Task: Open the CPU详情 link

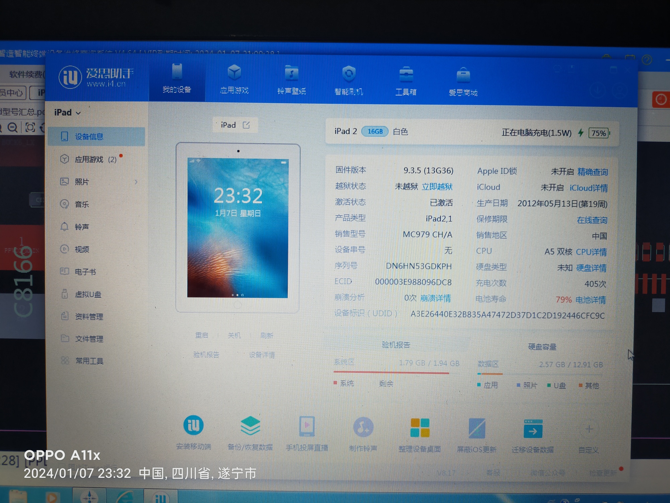Action: tap(591, 252)
